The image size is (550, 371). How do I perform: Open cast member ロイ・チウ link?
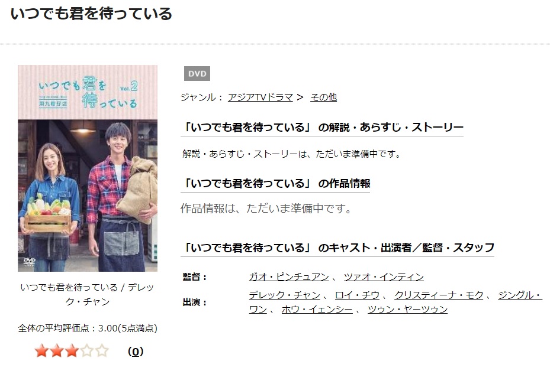point(357,295)
